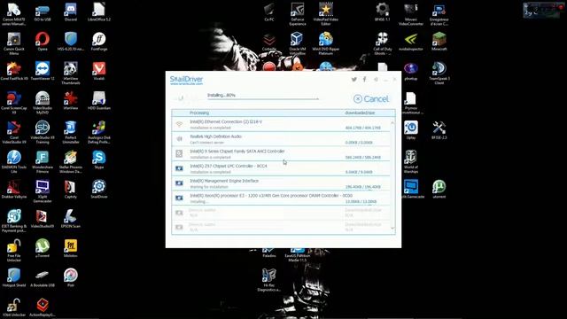Image resolution: width=567 pixels, height=319 pixels.
Task: Open SnailDriver's Facebook share icon
Action: click(x=364, y=79)
